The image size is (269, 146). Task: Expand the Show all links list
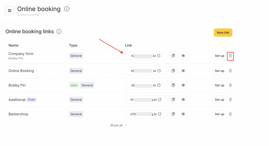[x=118, y=125]
